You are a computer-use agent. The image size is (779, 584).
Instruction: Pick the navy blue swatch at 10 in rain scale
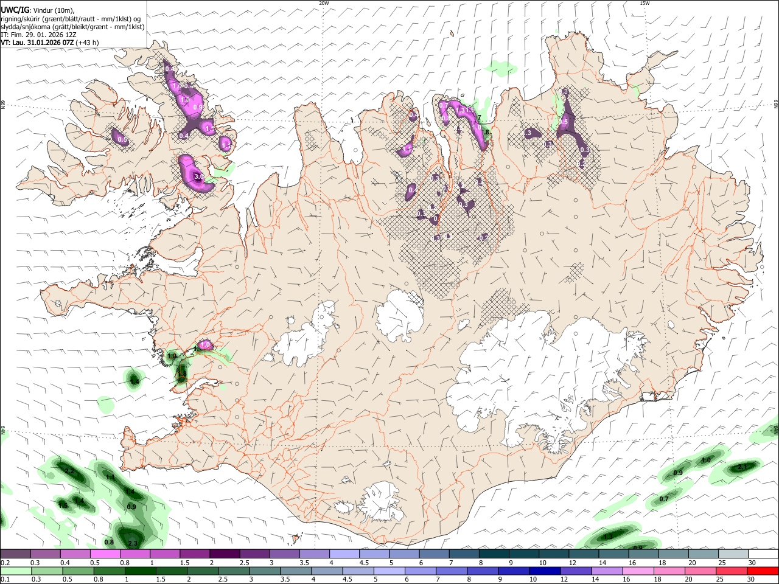click(545, 571)
